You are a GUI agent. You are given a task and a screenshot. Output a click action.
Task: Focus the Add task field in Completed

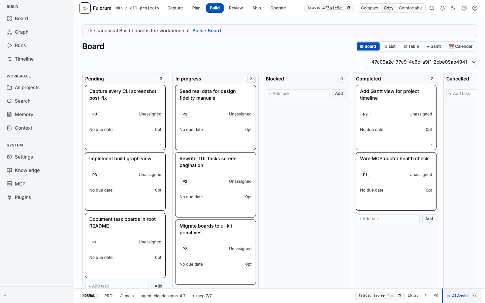(388, 219)
